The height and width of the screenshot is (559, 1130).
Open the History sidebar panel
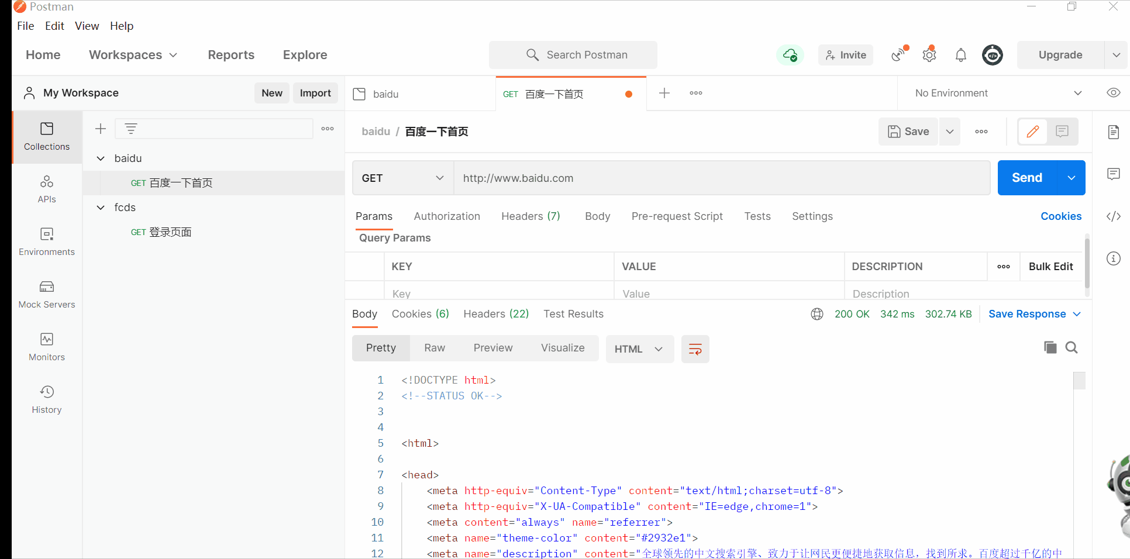coord(47,400)
